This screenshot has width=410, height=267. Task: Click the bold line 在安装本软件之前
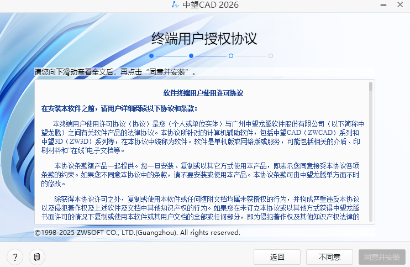pyautogui.click(x=119, y=108)
